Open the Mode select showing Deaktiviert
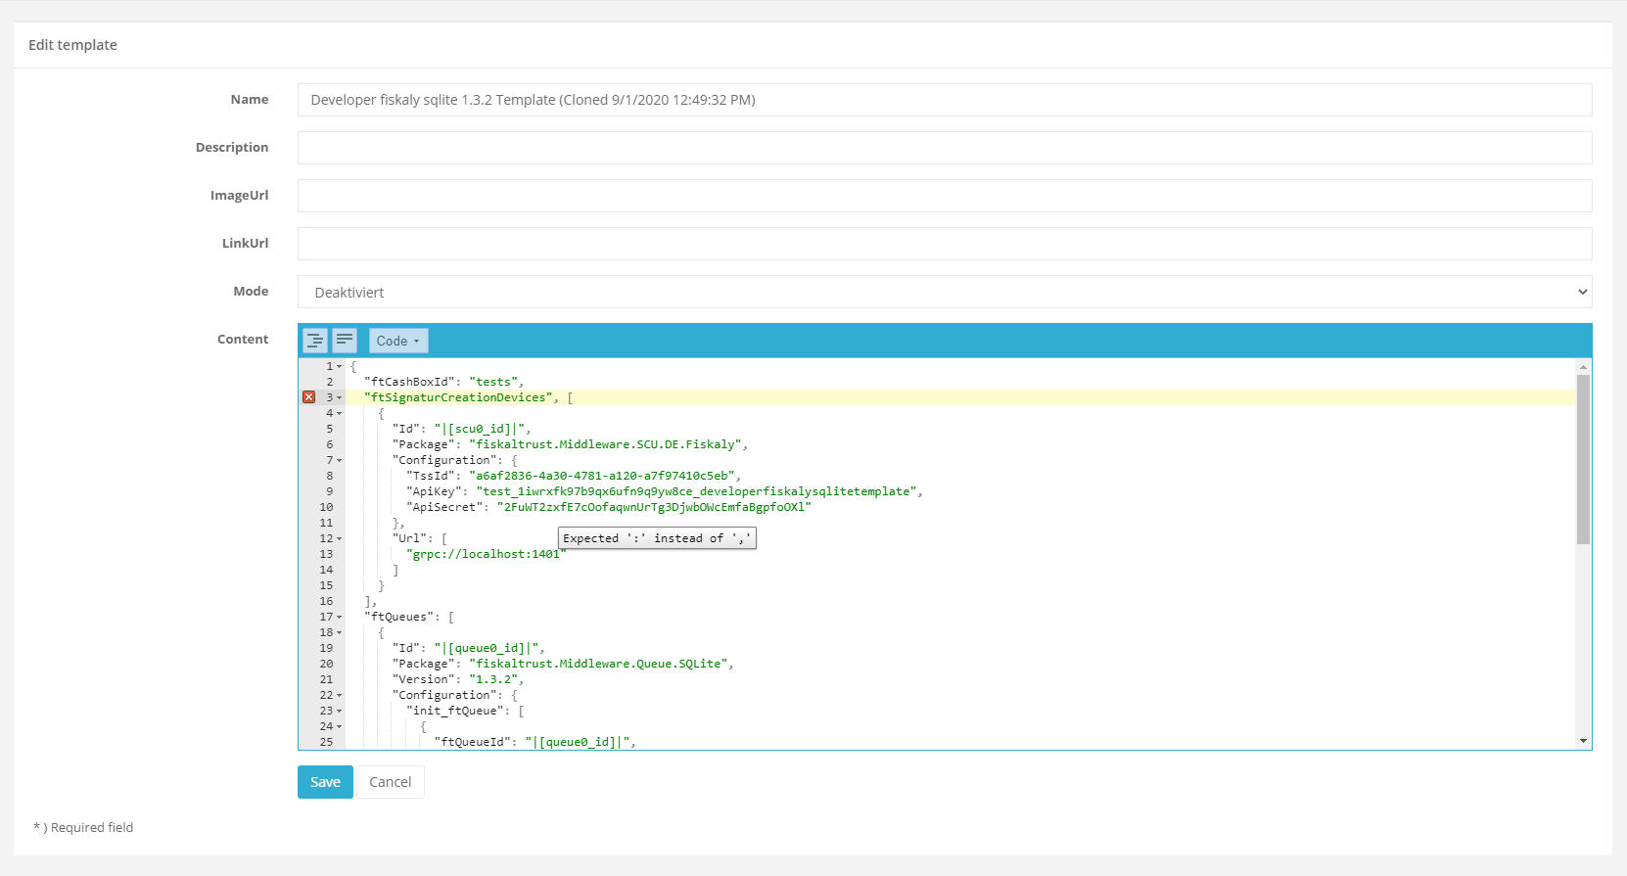 pyautogui.click(x=945, y=292)
